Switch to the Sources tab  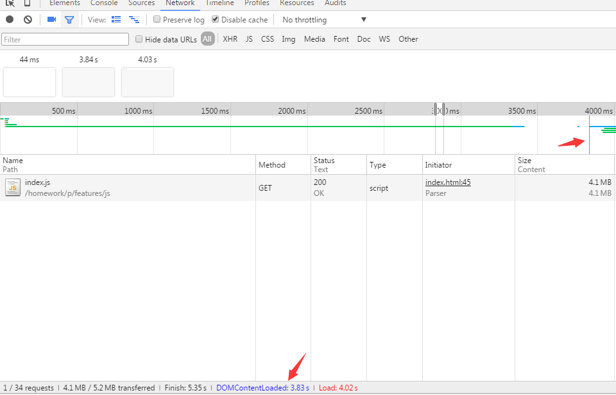(142, 3)
